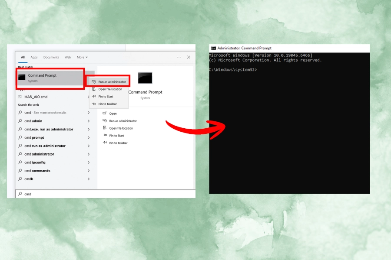Click shield icon beside preview Run as administrator
Viewport: 391px width, 260px height.
tap(105, 120)
